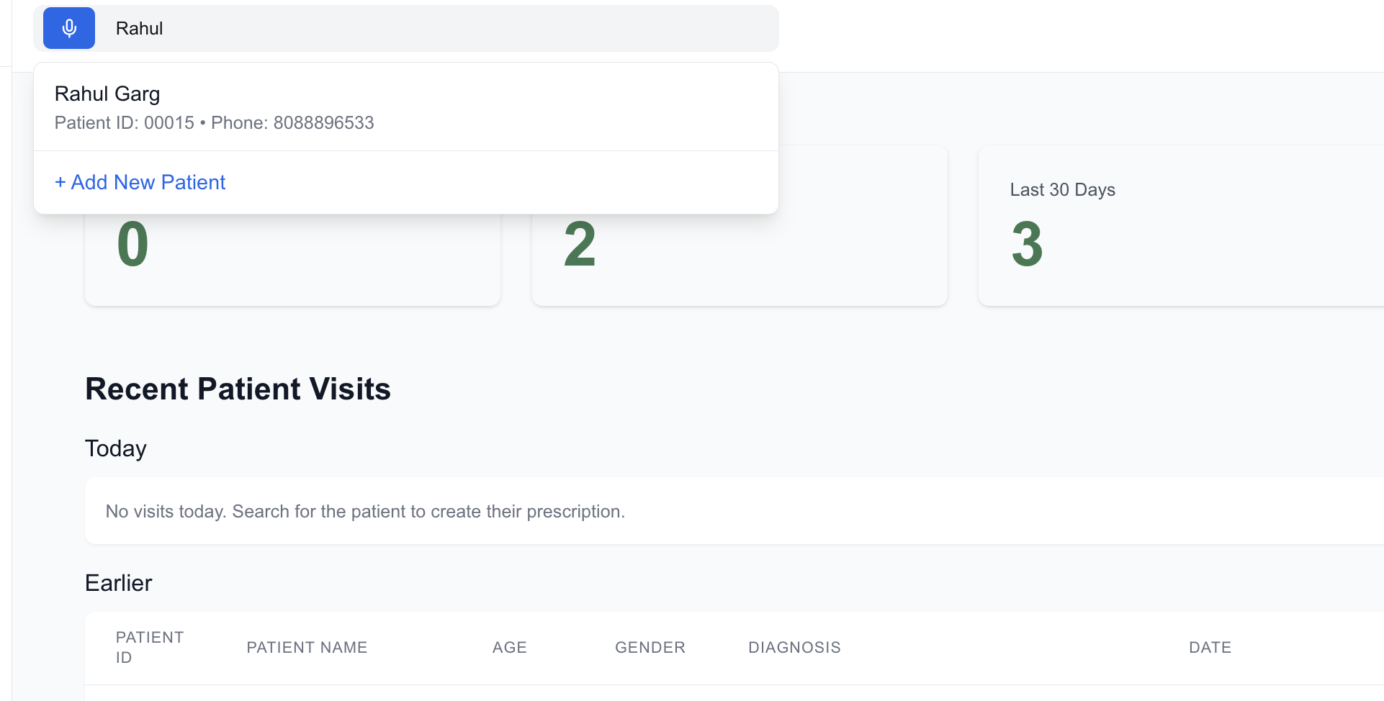
Task: Click the AGE column header
Action: [509, 647]
